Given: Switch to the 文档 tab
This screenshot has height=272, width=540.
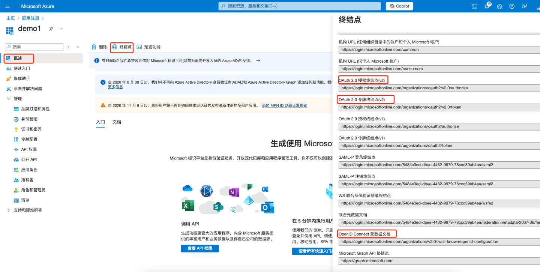Looking at the screenshot, I should (117, 122).
